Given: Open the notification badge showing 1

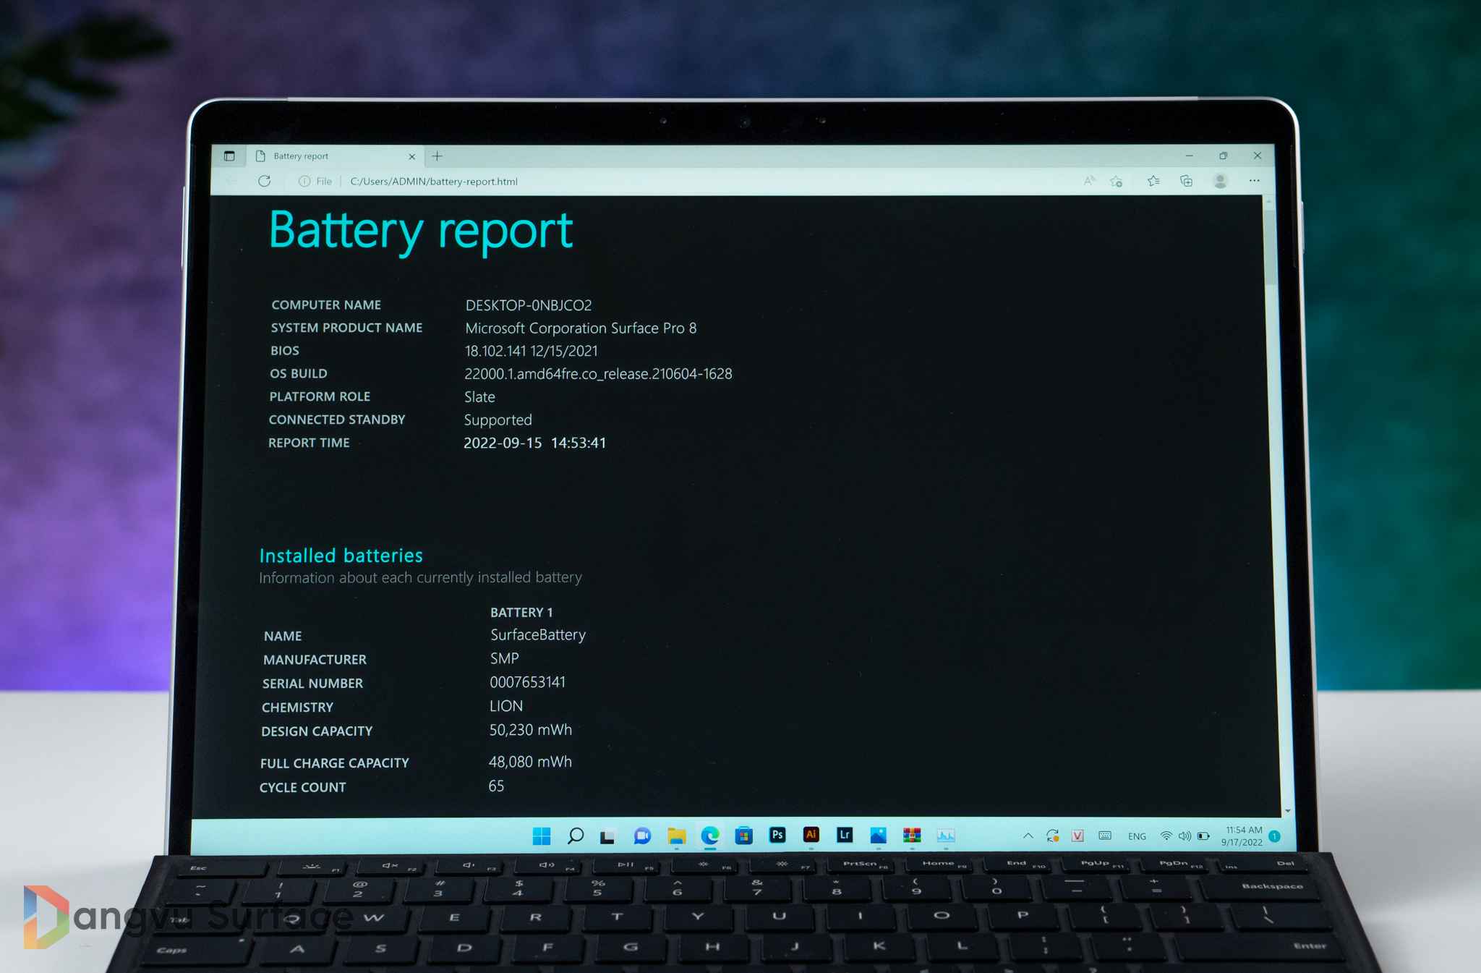Looking at the screenshot, I should (x=1275, y=836).
